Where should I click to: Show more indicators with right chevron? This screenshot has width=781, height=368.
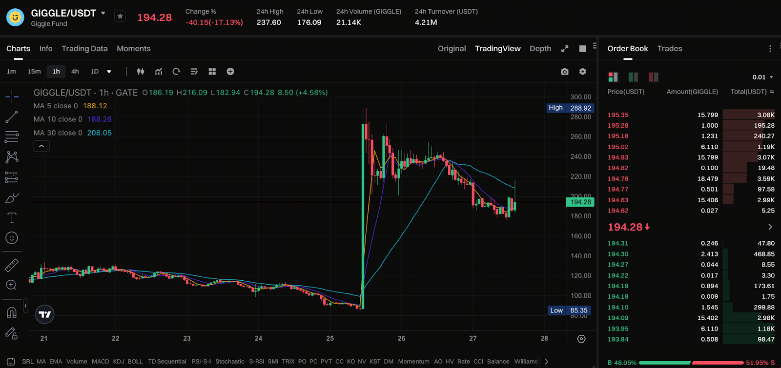point(547,362)
